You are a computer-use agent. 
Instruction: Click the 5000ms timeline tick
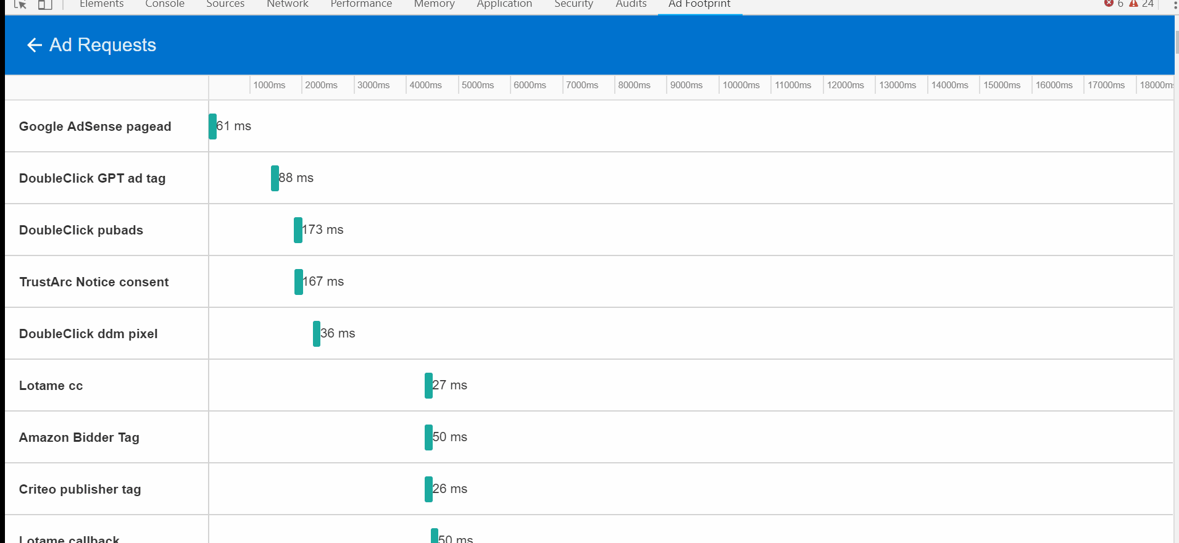pos(478,85)
